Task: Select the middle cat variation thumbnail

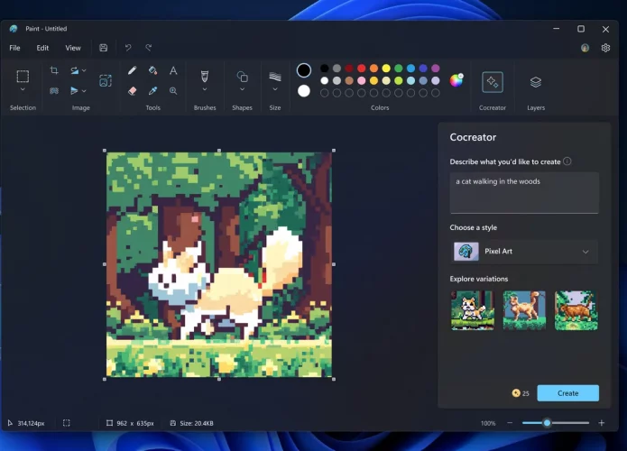Action: click(x=524, y=310)
